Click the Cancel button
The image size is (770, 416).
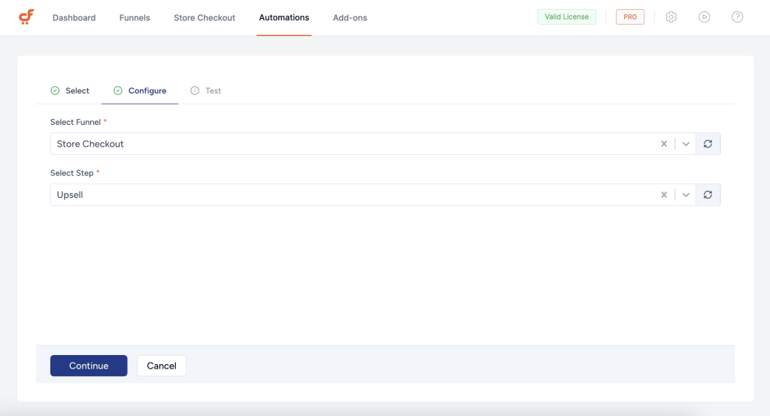click(162, 366)
